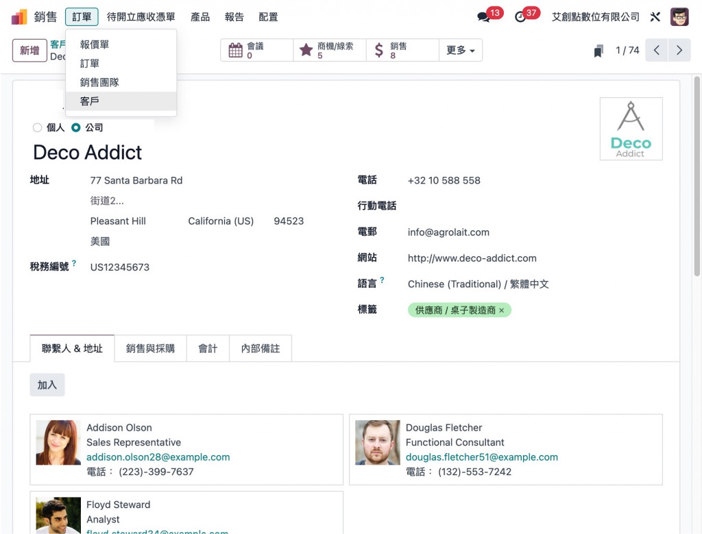Switch to 內部備註 tab
The height and width of the screenshot is (534, 702).
coord(261,348)
